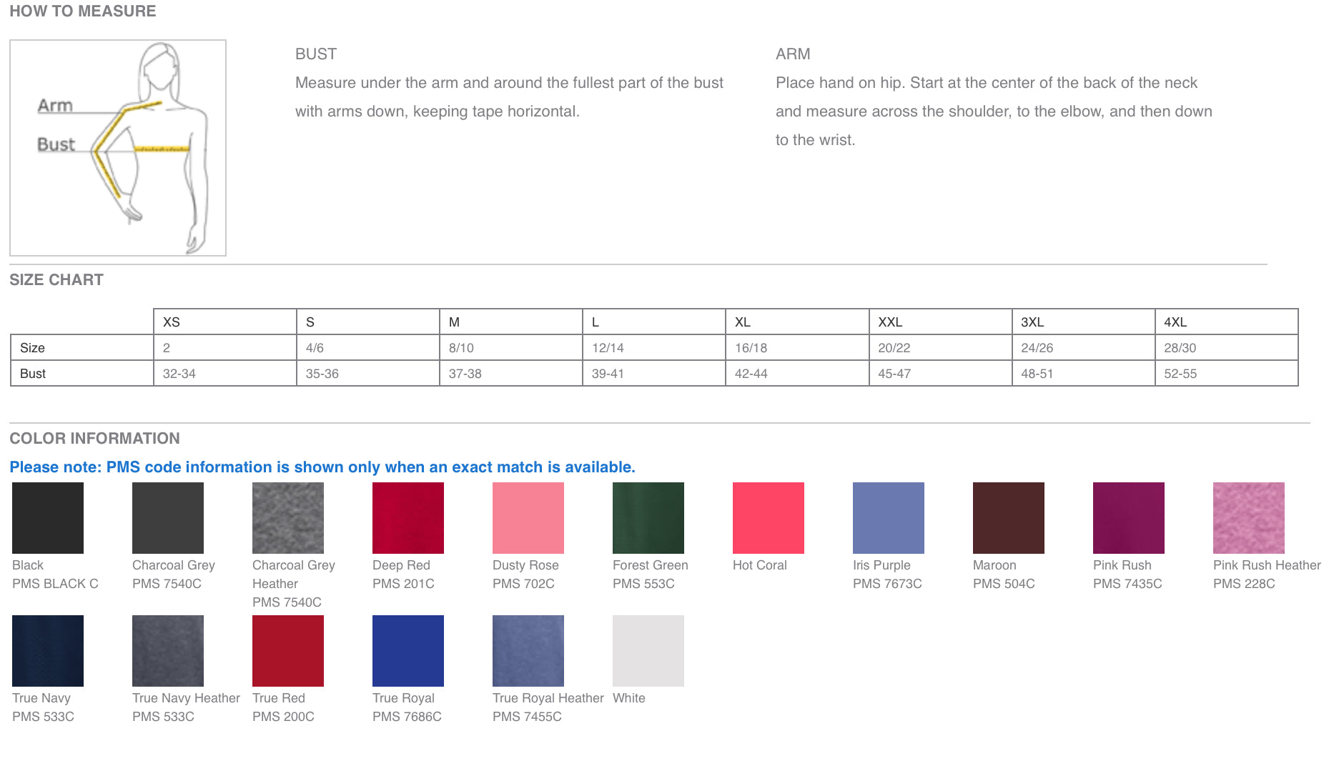
Task: Click the XS column header in size chart
Action: coord(225,322)
